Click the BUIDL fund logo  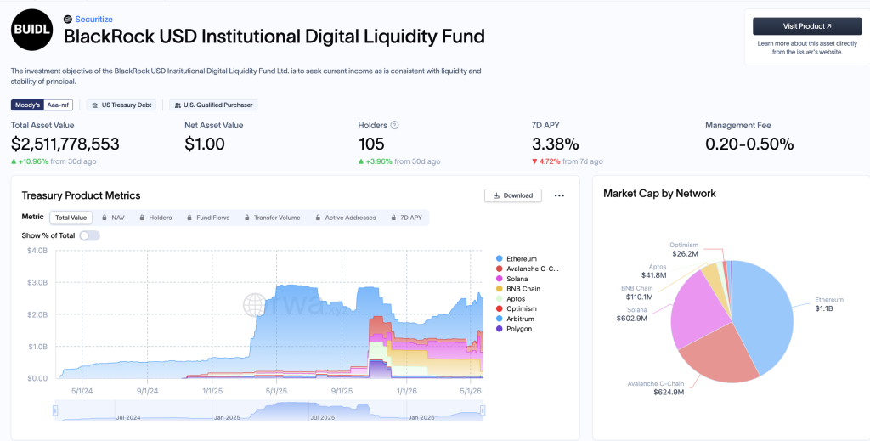click(x=31, y=31)
